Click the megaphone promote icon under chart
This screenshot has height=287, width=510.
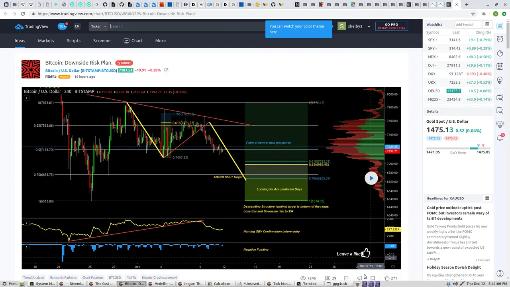coord(359,278)
